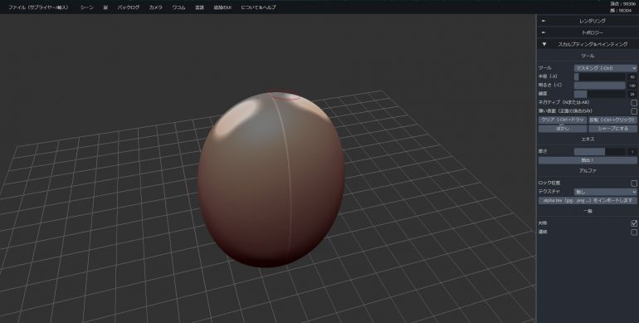Expand the トポロジー (topology) section

[x=588, y=32]
